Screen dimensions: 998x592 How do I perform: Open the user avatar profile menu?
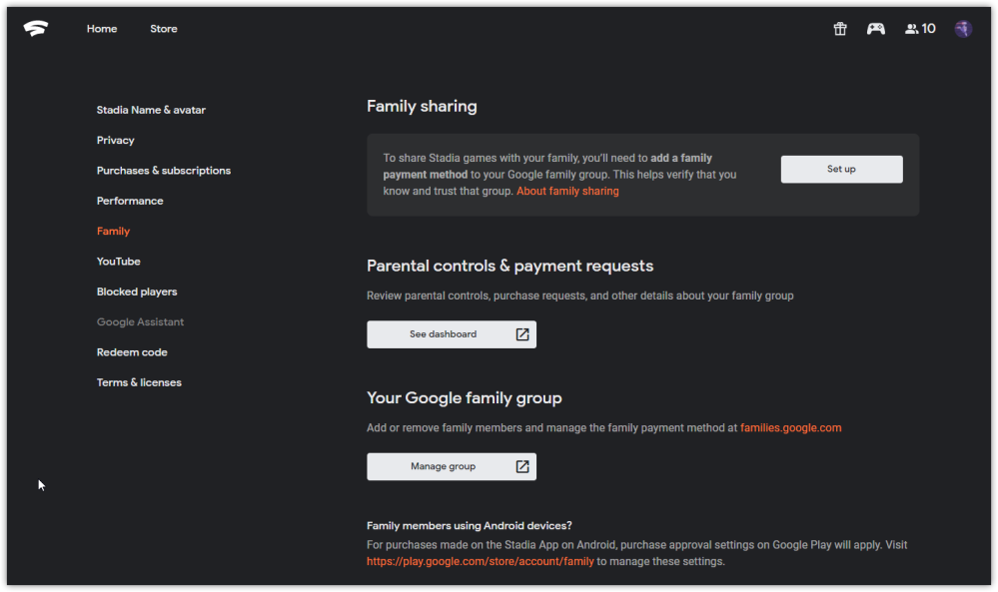tap(963, 29)
